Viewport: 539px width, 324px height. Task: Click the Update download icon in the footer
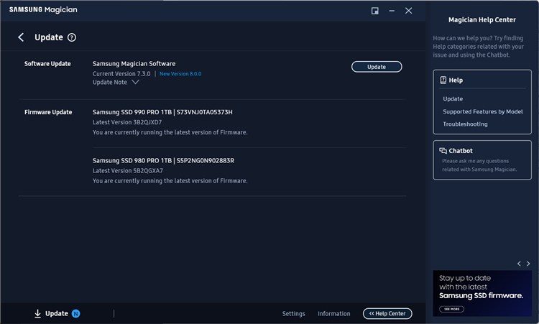(38, 313)
